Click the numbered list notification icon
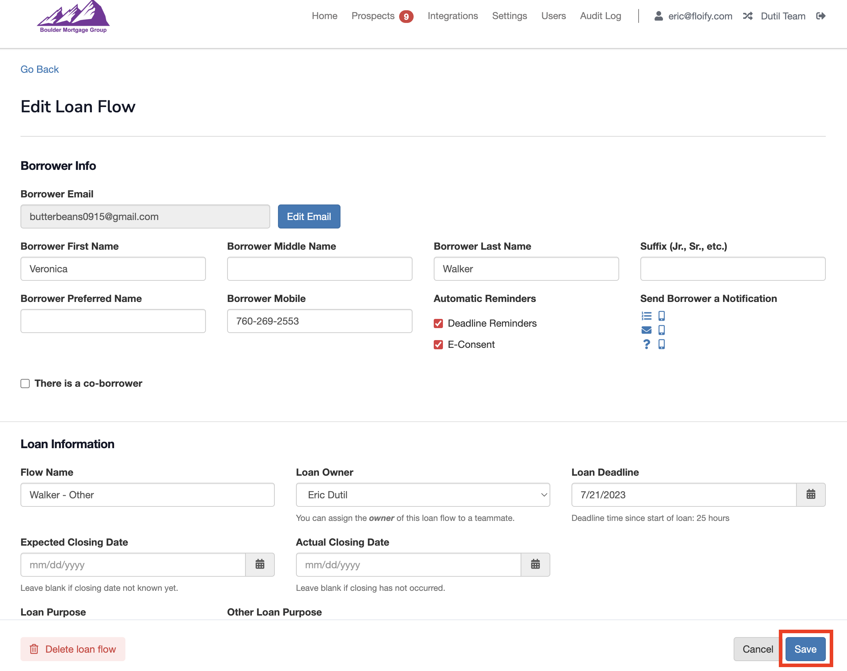This screenshot has height=671, width=847. [646, 316]
